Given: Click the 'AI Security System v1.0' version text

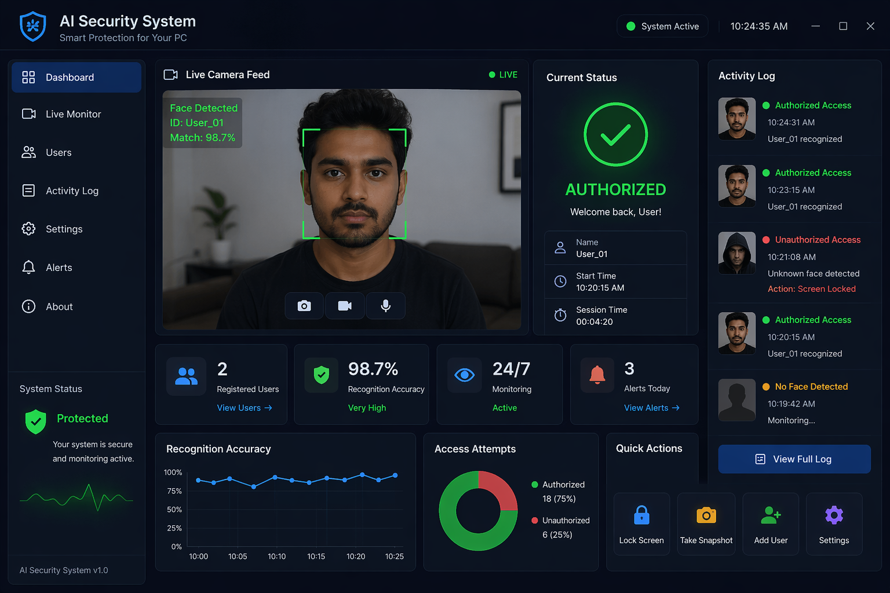Looking at the screenshot, I should coord(64,570).
